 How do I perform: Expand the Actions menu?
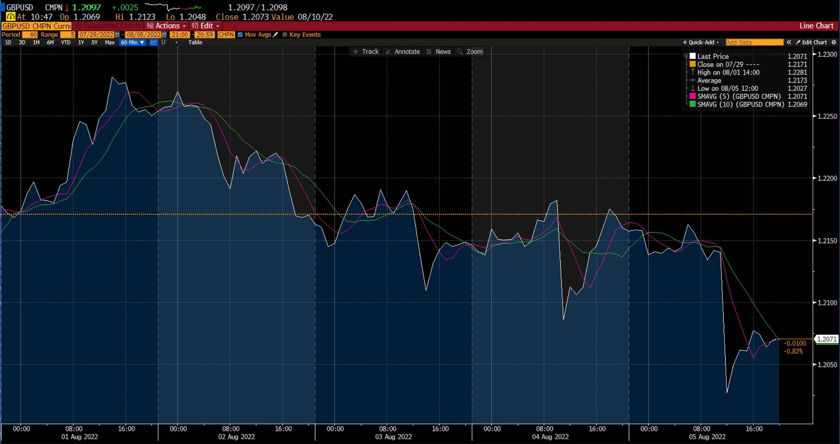tap(166, 26)
